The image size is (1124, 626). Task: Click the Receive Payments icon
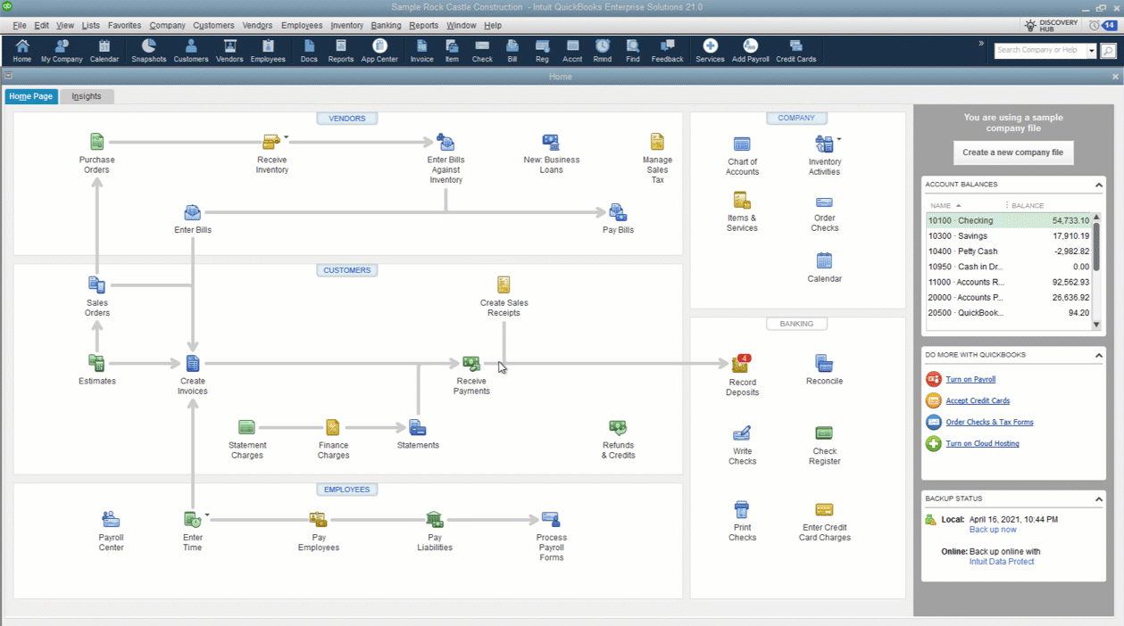pos(471,363)
